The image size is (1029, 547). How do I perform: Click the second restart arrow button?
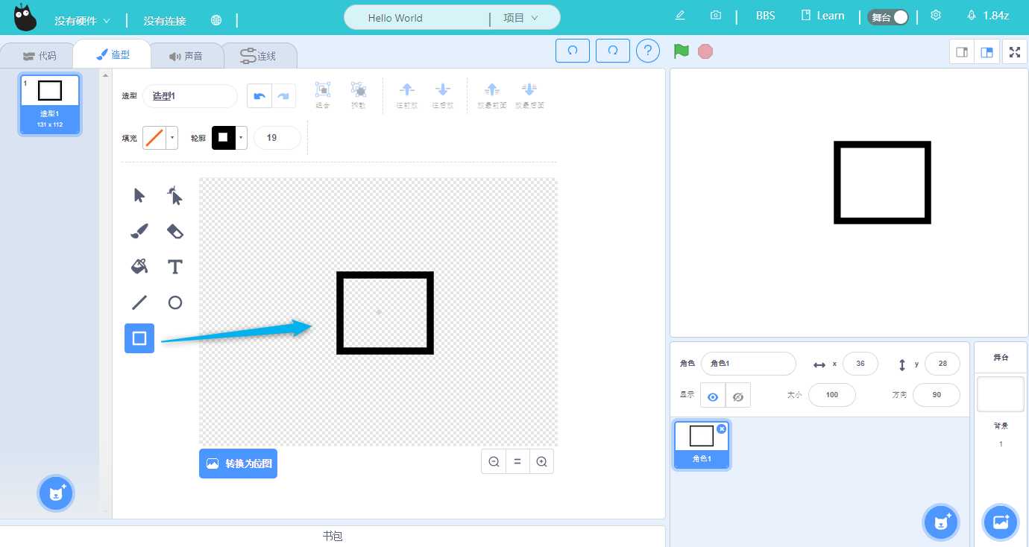coord(613,51)
